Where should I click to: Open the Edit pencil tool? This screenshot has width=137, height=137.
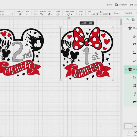pyautogui.click(x=27, y=14)
